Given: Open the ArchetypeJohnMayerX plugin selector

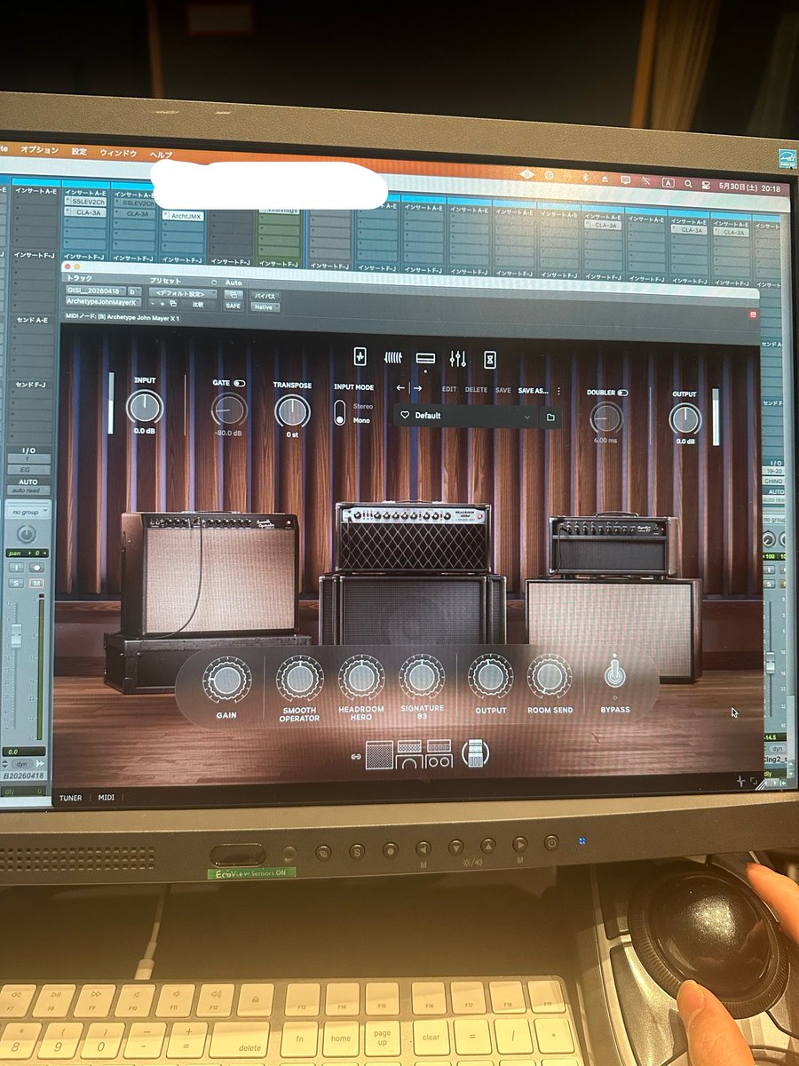Looking at the screenshot, I should coord(104,302).
